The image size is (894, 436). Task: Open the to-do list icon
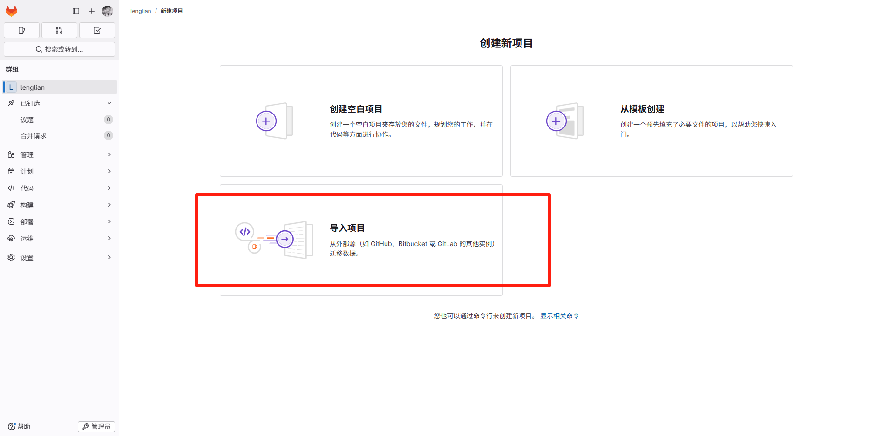tap(97, 30)
